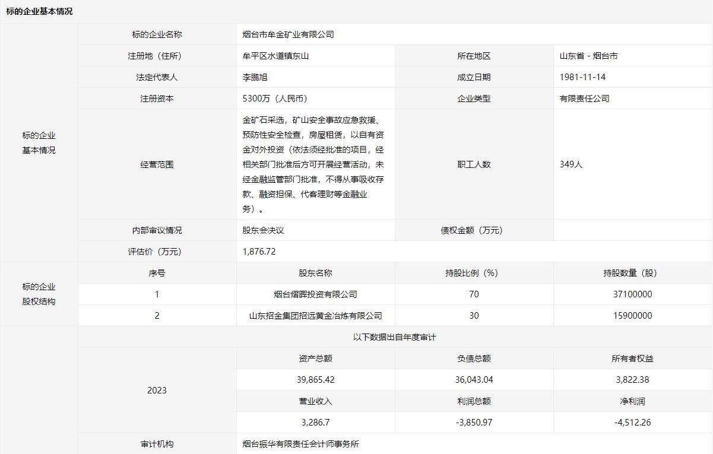
Task: Click the share quantity 15900000
Action: coord(633,316)
